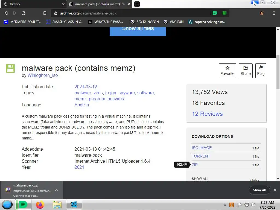
Task: Open the spyware topic link
Action: coord(127,93)
